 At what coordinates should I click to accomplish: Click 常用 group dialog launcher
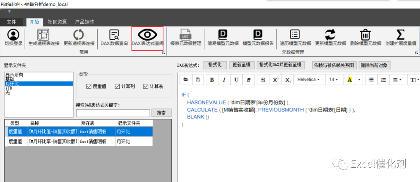[x=163, y=54]
